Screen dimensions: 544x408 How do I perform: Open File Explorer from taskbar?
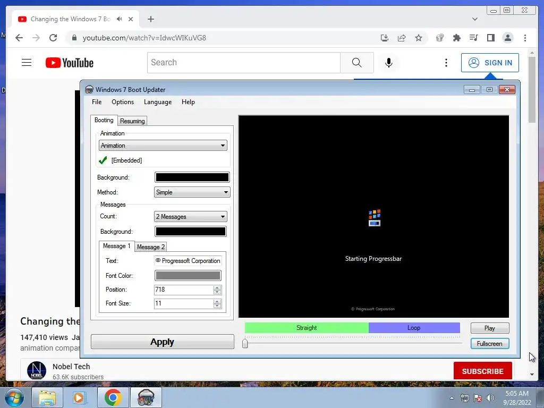(47, 397)
